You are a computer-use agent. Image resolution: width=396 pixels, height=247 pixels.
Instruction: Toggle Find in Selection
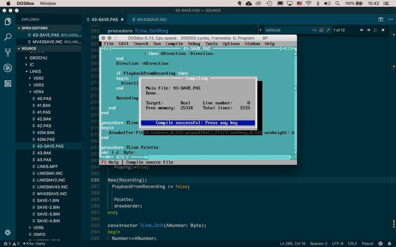[375, 30]
